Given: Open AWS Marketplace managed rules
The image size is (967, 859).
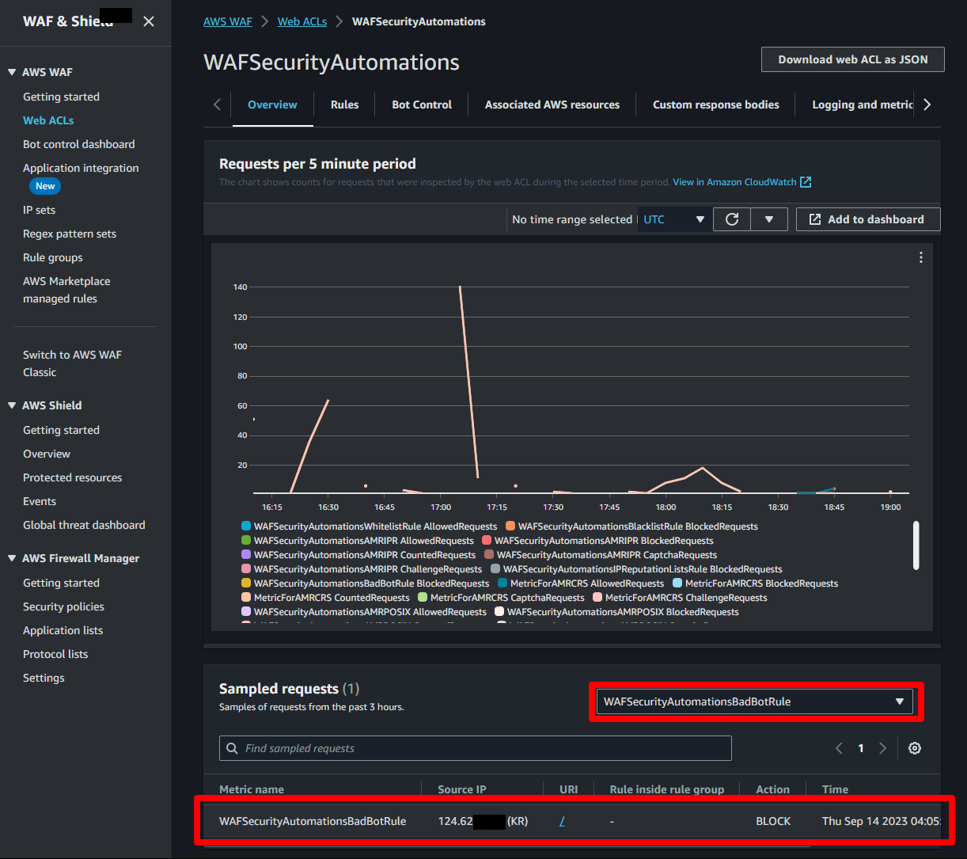Looking at the screenshot, I should (x=66, y=290).
